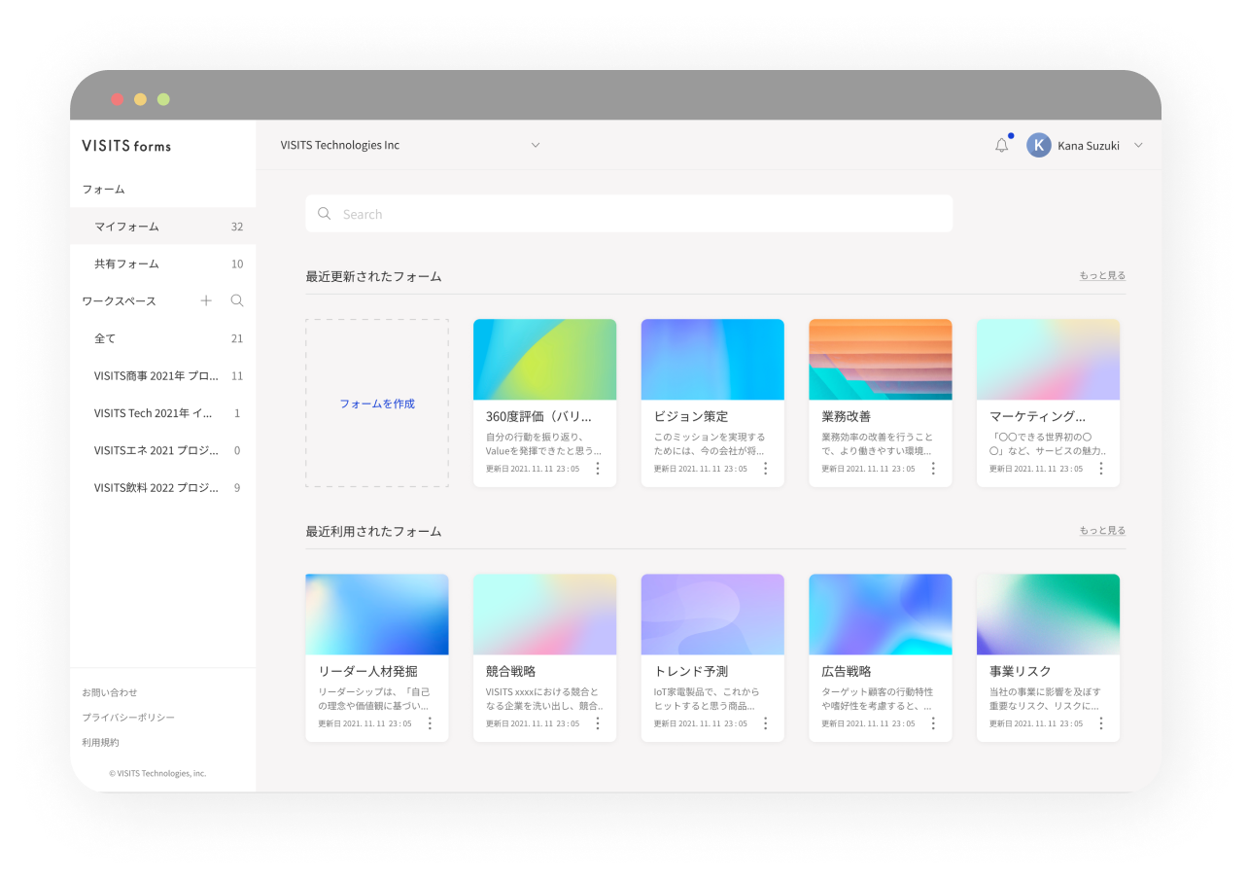
Task: Open the options menu on 業務改善 card
Action: (933, 468)
